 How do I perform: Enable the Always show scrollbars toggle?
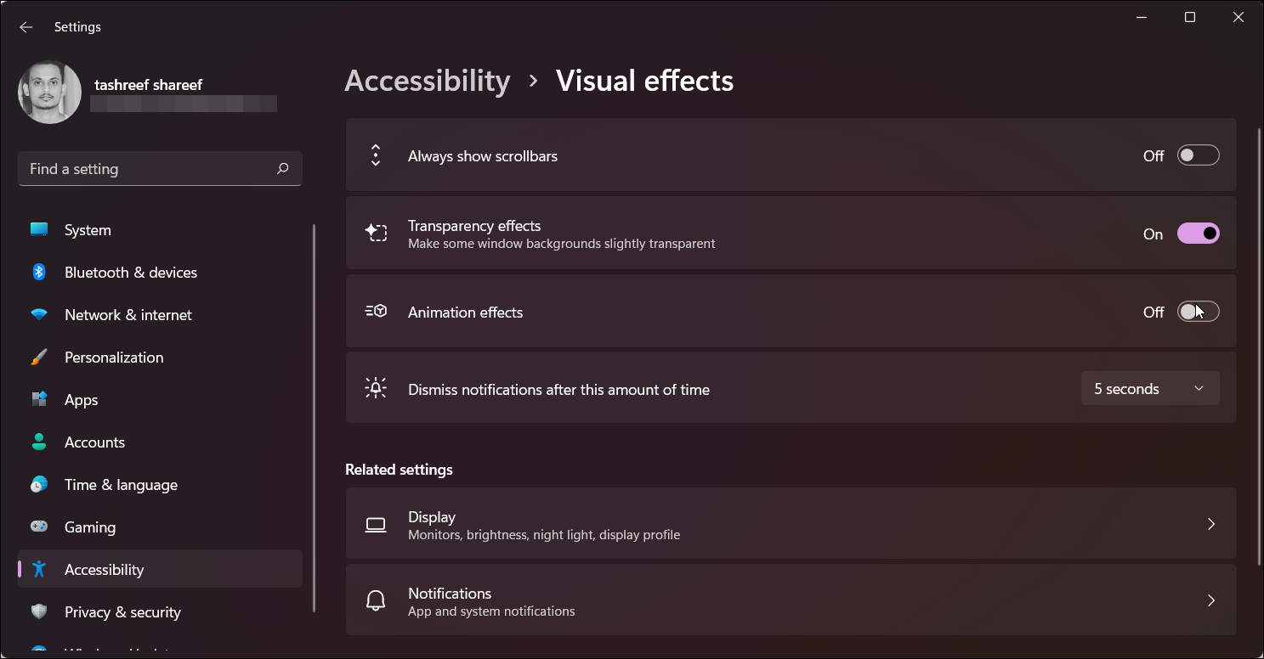coord(1198,155)
